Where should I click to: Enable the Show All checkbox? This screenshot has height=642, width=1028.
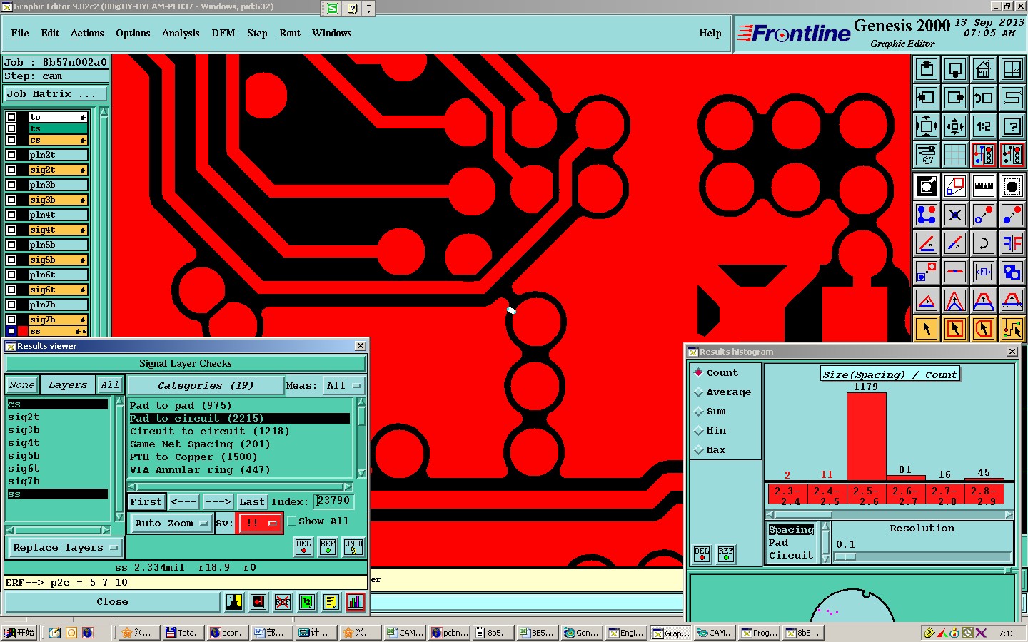[291, 521]
